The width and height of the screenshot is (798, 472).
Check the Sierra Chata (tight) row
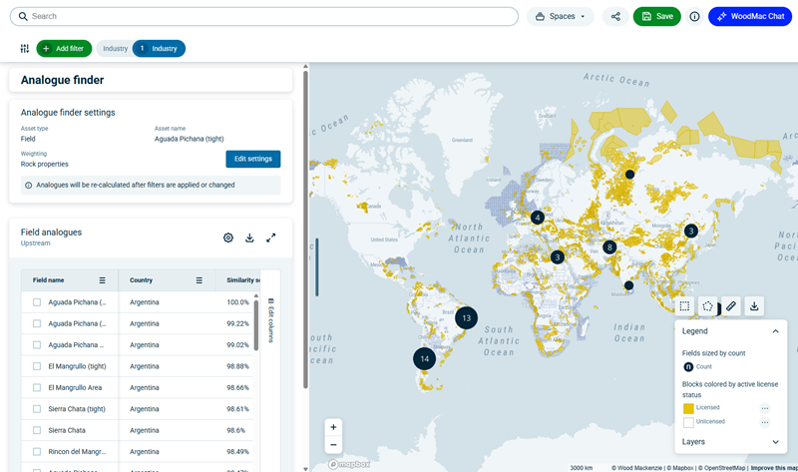(x=37, y=409)
